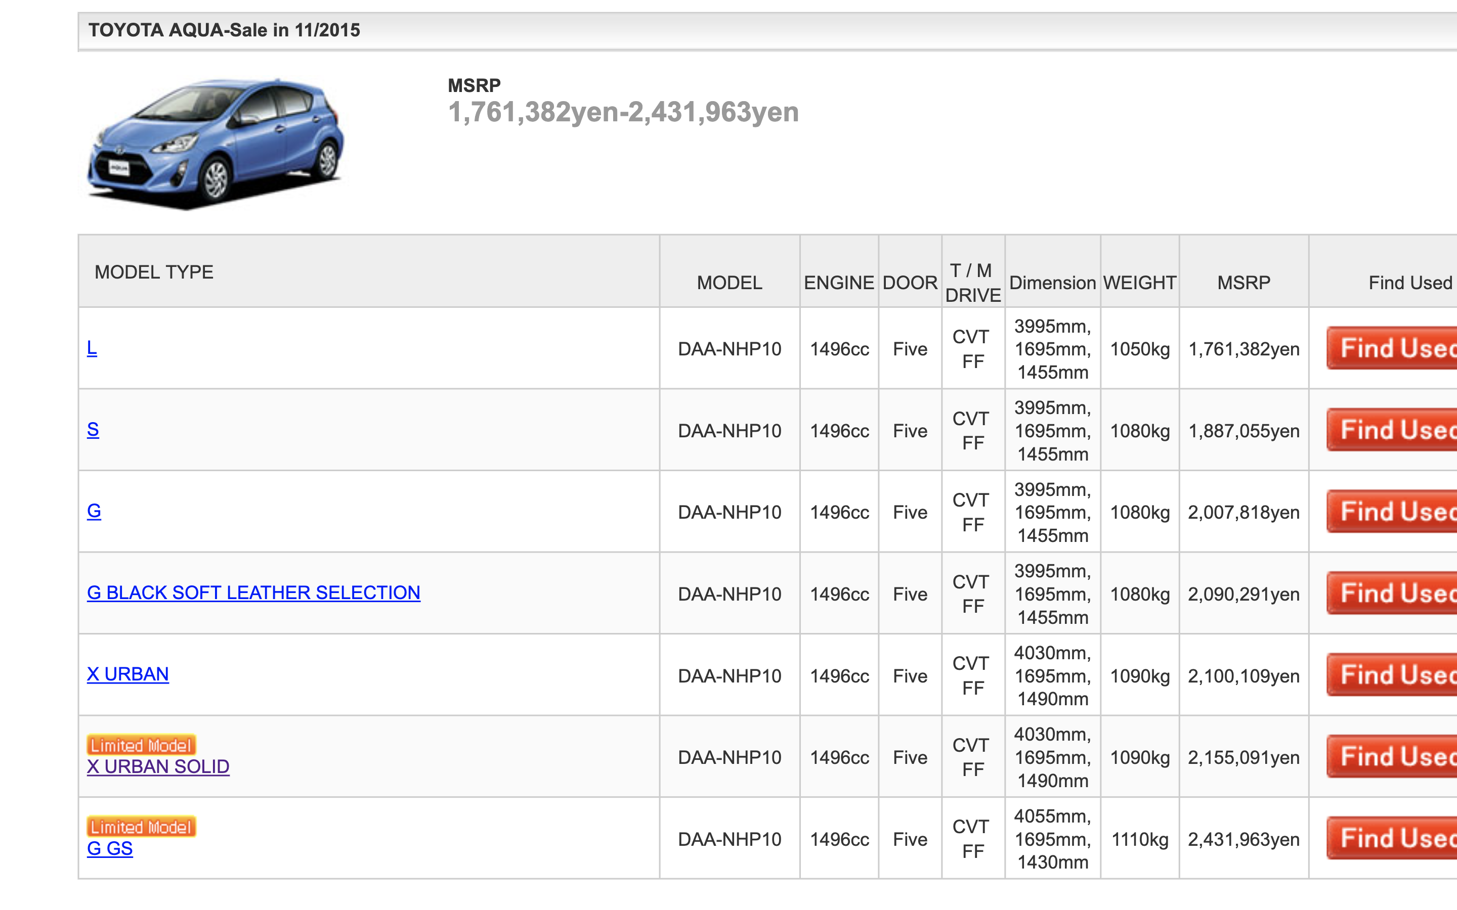Click the 2,090,291yen MSRP cell

1244,594
